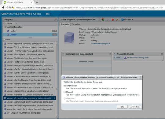Click the red stop service icon
The height and width of the screenshot is (119, 165).
coord(112,19)
